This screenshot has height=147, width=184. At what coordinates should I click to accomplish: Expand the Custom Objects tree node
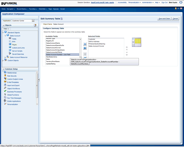click(x=3, y=60)
